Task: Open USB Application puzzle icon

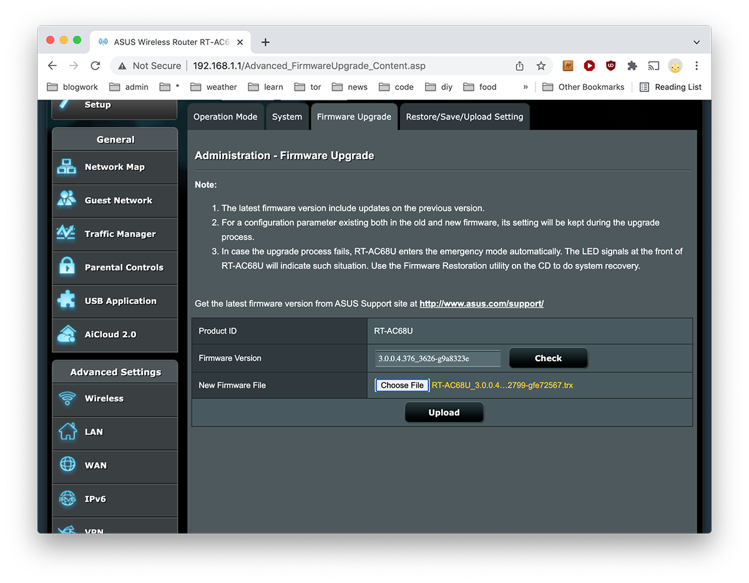Action: [67, 301]
